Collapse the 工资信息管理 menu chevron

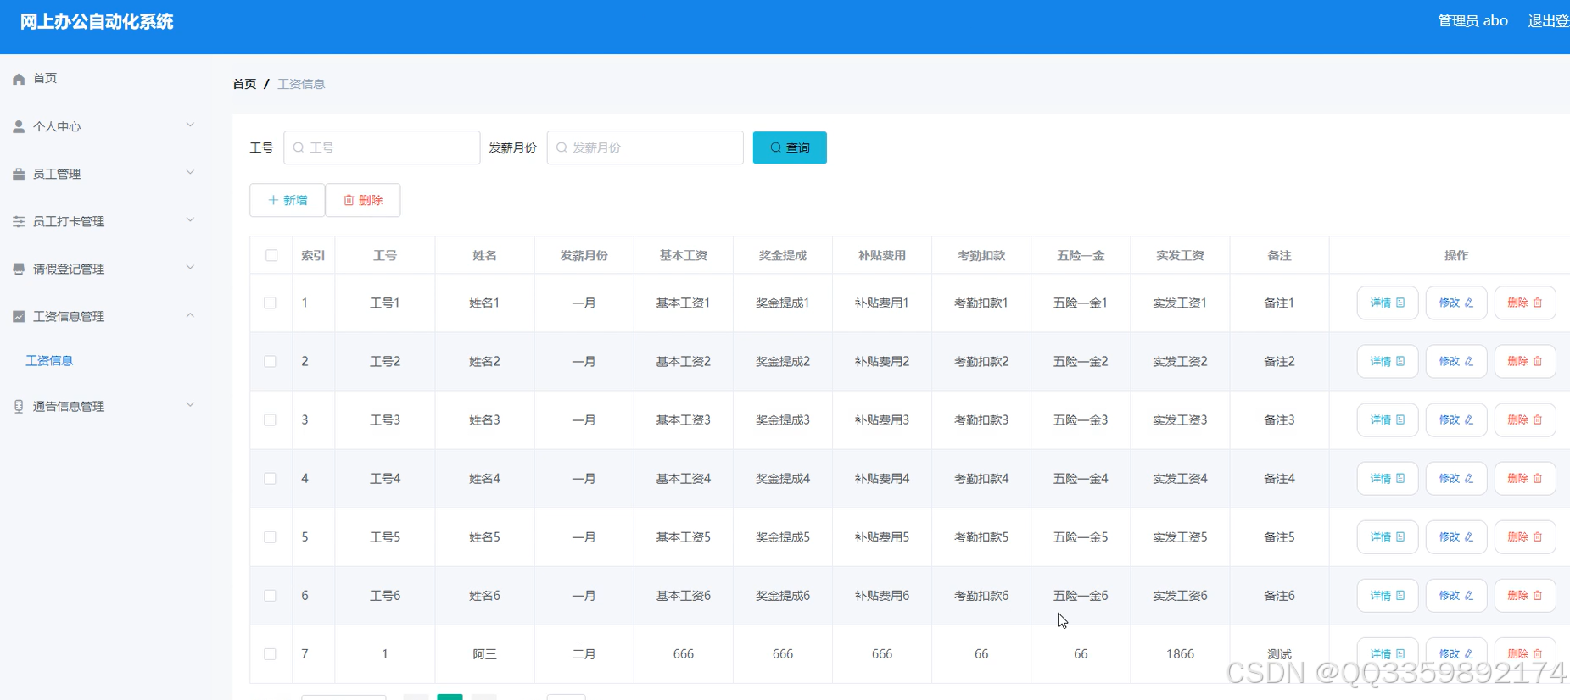(x=190, y=315)
